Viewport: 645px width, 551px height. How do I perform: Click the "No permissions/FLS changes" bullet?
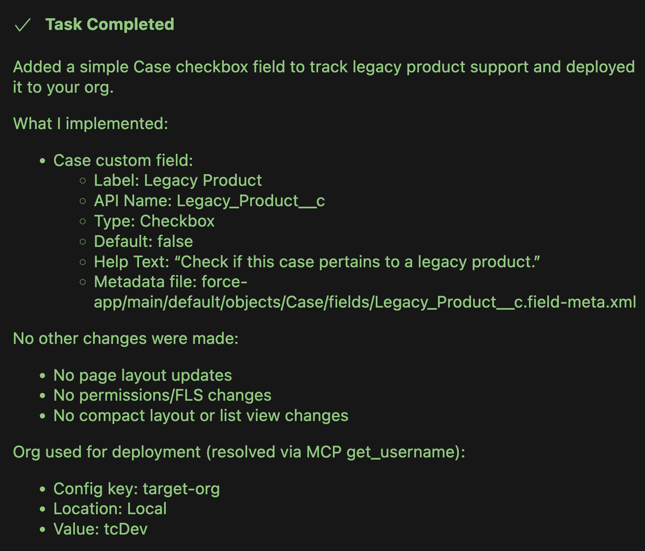click(x=162, y=395)
